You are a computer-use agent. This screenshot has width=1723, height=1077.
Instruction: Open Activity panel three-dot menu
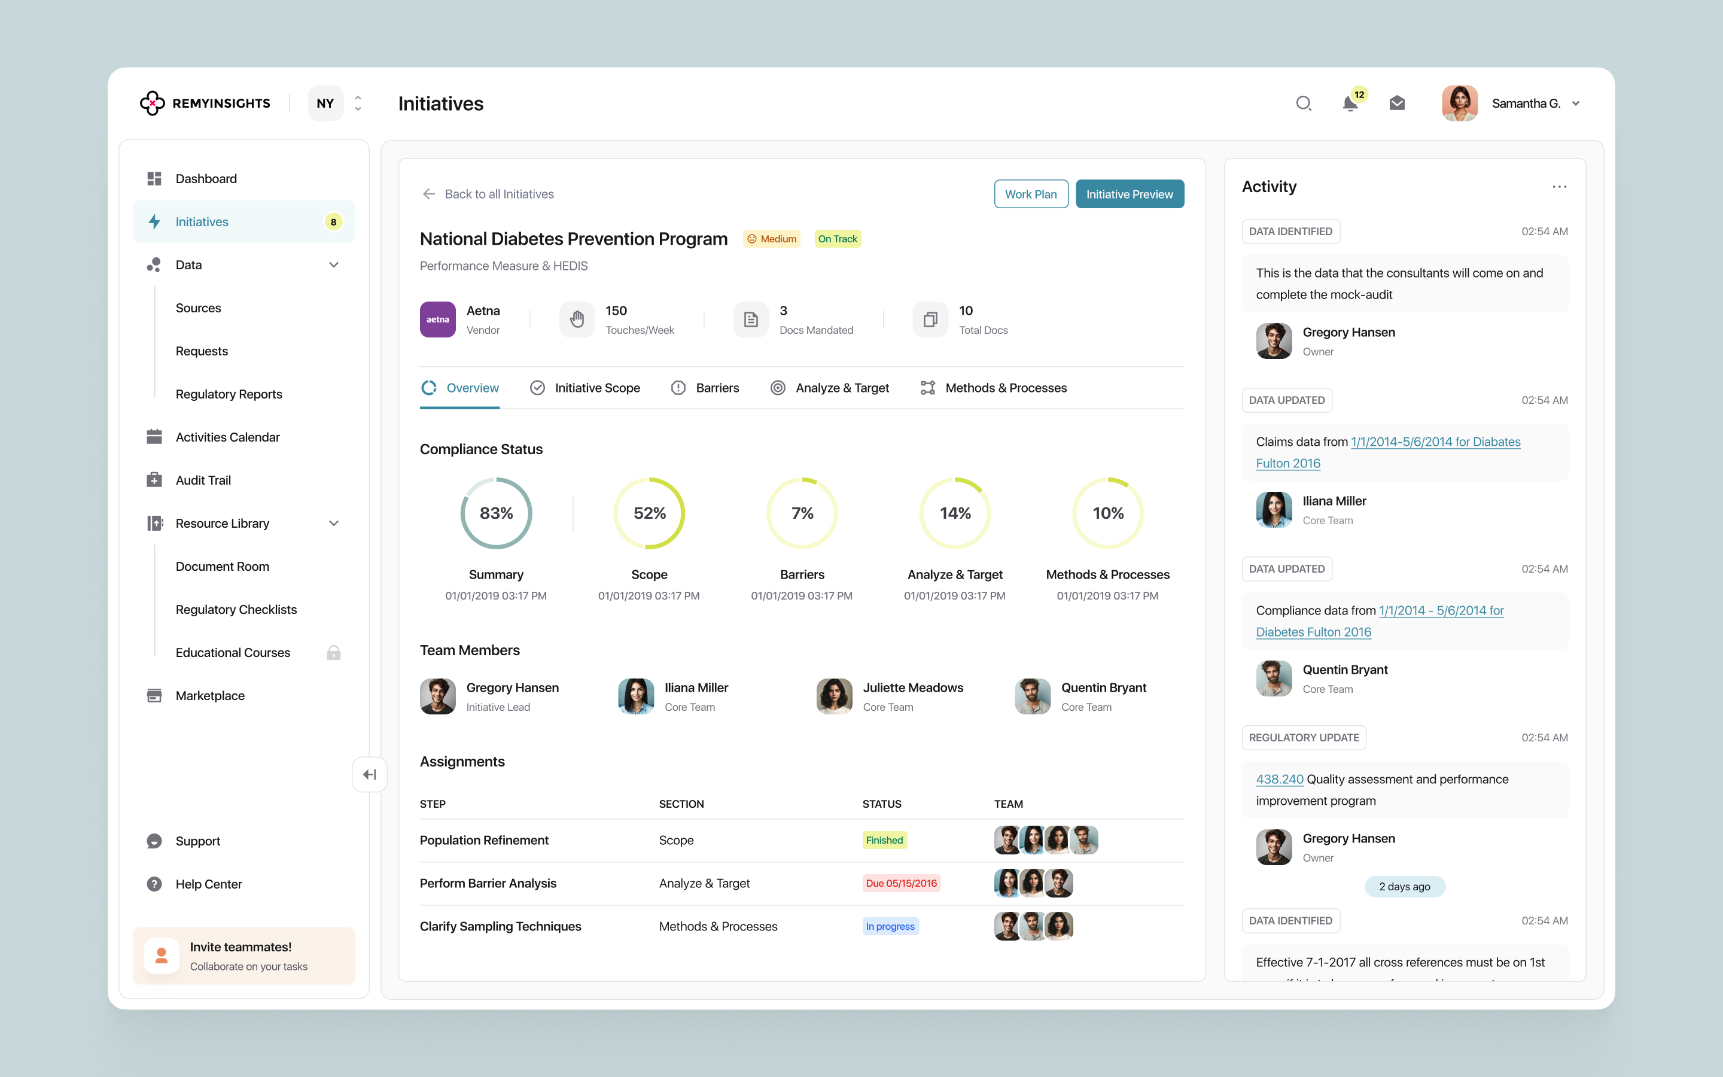pyautogui.click(x=1559, y=187)
